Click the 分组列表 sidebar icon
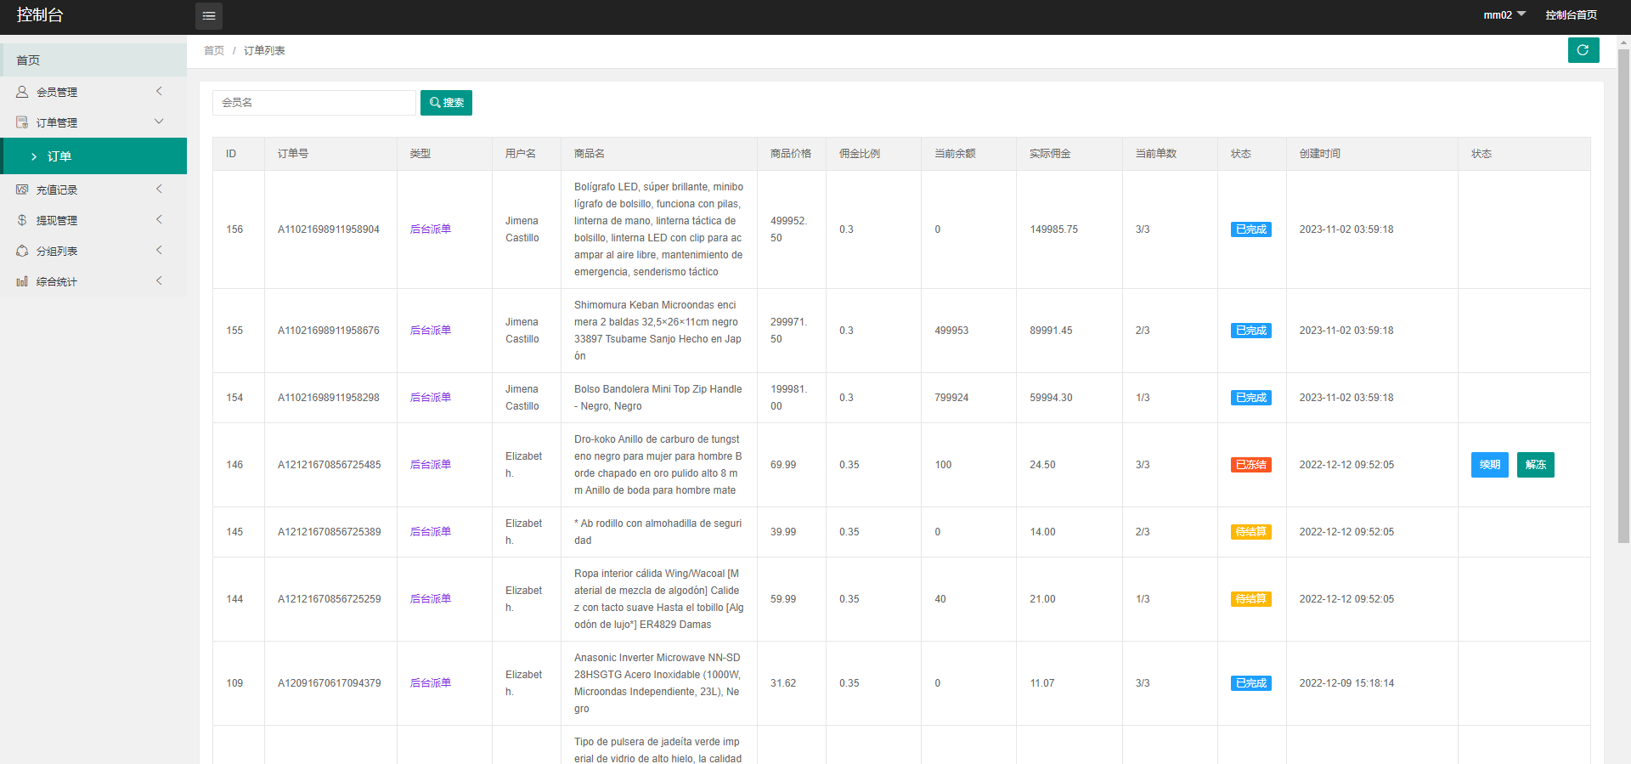Viewport: 1631px width, 764px height. pyautogui.click(x=22, y=251)
